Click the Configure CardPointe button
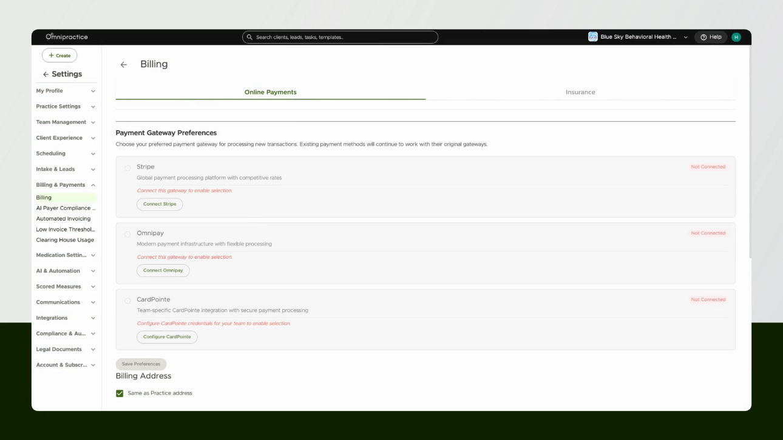Viewport: 783px width, 440px height. (167, 337)
